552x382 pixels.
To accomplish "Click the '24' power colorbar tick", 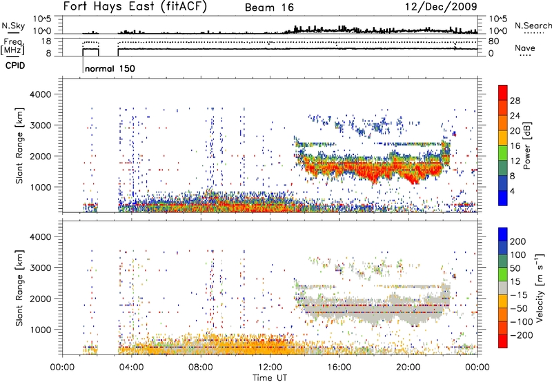I will coord(515,116).
